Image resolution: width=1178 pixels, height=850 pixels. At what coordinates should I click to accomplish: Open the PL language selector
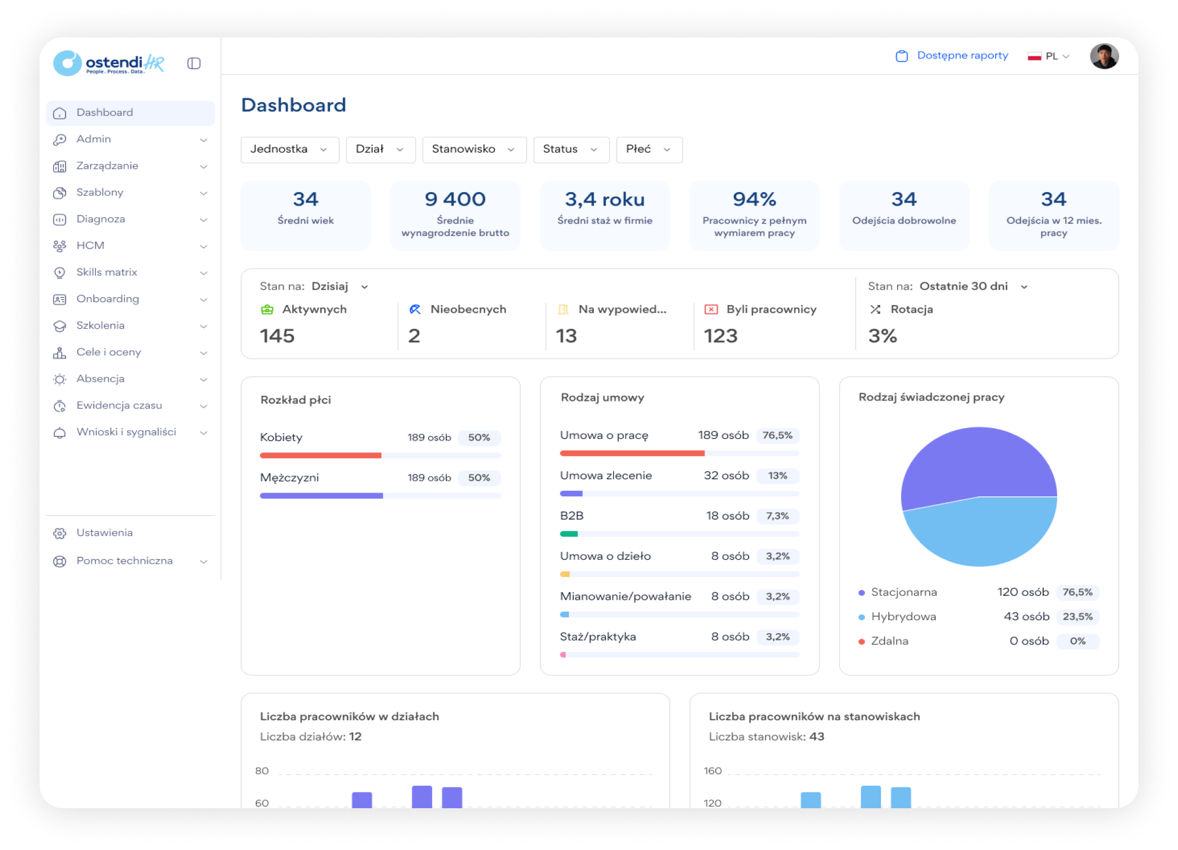tap(1049, 56)
